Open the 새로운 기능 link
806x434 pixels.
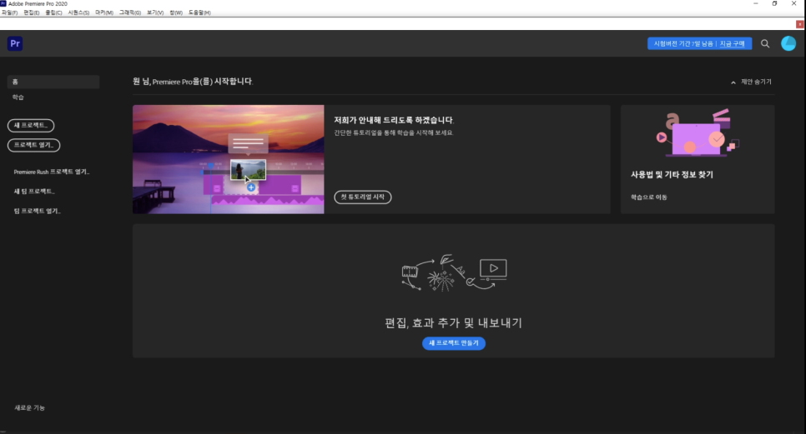coord(30,408)
